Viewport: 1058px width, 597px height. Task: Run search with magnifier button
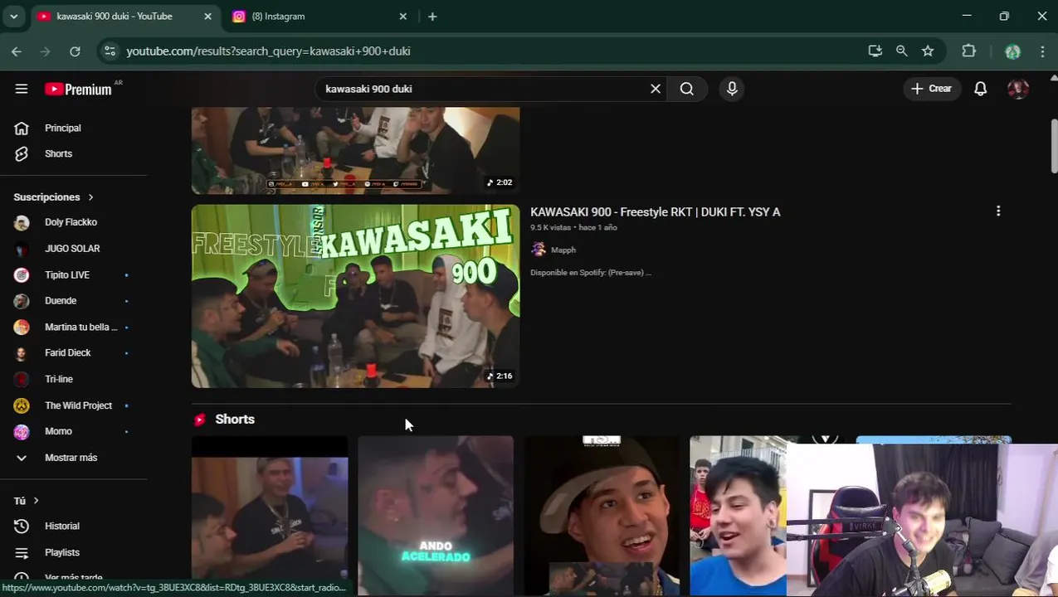click(687, 89)
